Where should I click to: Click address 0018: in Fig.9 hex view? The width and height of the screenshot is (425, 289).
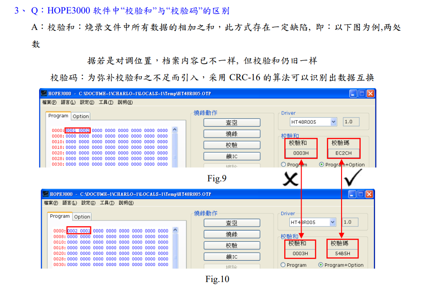[58, 148]
